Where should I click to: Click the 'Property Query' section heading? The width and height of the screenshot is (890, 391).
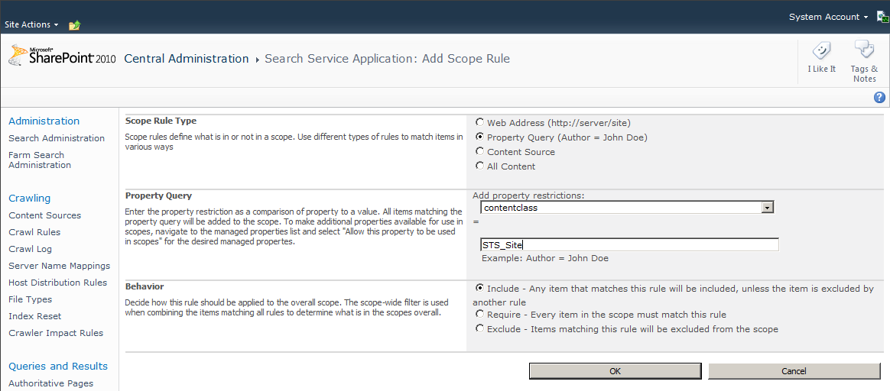(158, 195)
